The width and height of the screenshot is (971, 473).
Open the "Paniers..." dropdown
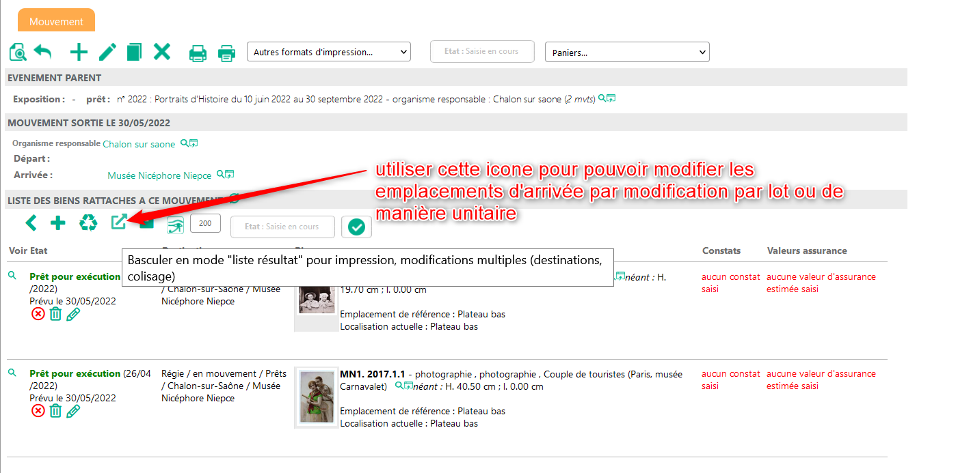click(626, 53)
